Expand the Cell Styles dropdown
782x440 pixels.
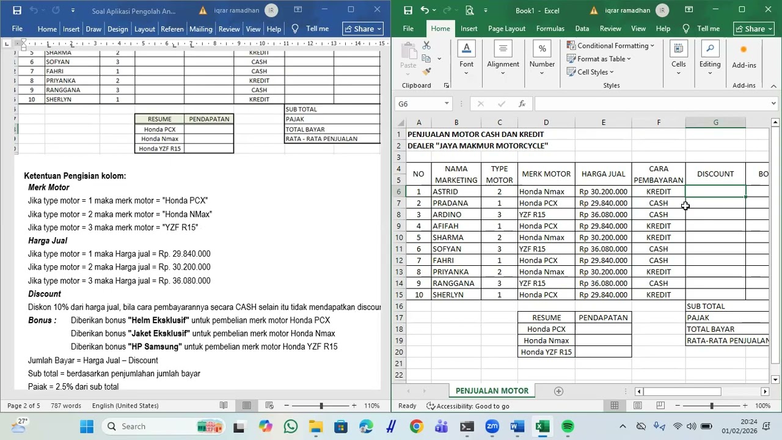click(x=612, y=72)
